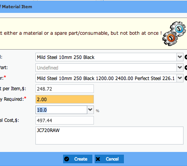Viewport: 187px width, 166px height.
Task: Expand the Mild Steel 10mm material dropdown
Action: tap(180, 57)
